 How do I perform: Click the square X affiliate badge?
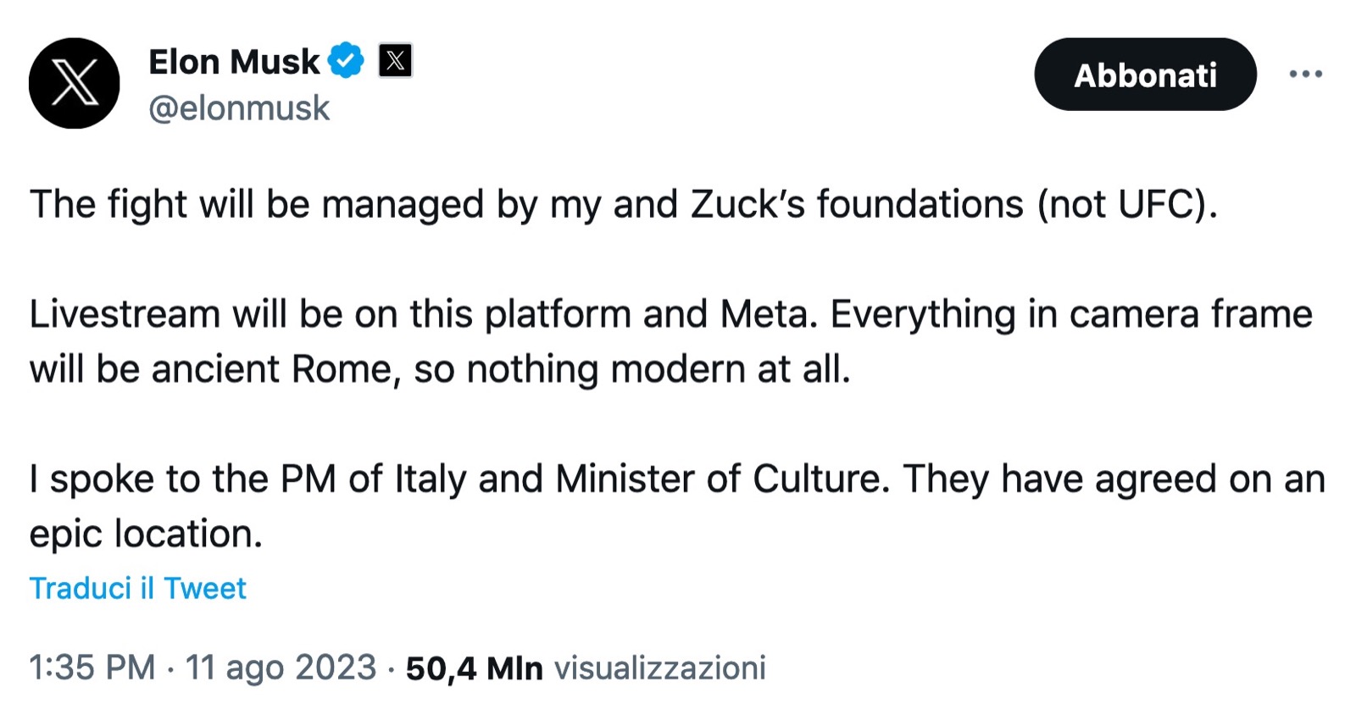coord(395,61)
